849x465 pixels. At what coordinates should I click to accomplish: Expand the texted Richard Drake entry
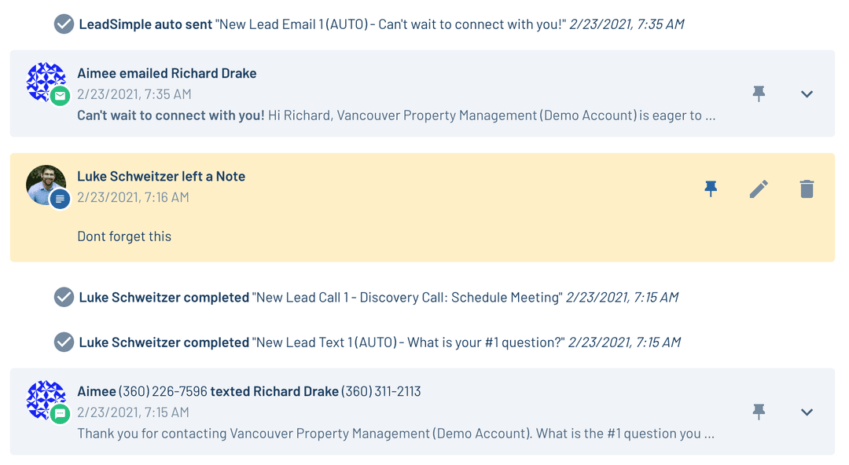tap(807, 412)
